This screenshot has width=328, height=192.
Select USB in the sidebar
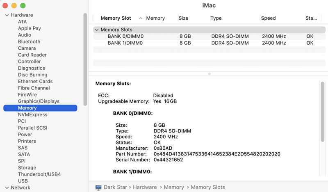click(23, 181)
